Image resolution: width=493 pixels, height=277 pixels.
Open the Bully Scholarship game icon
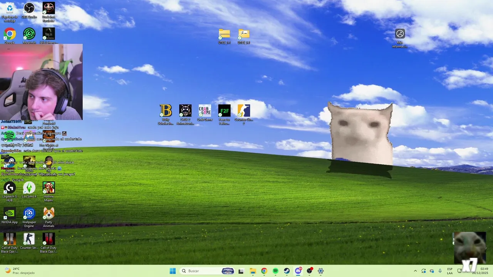tap(166, 114)
